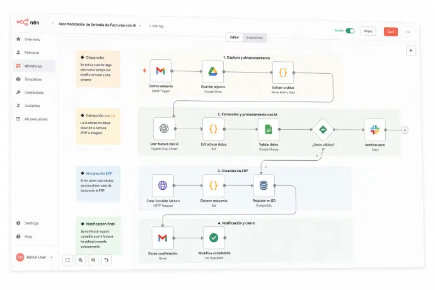
Task: Click the output connector dot of Workflow completado
Action: pyautogui.click(x=225, y=238)
